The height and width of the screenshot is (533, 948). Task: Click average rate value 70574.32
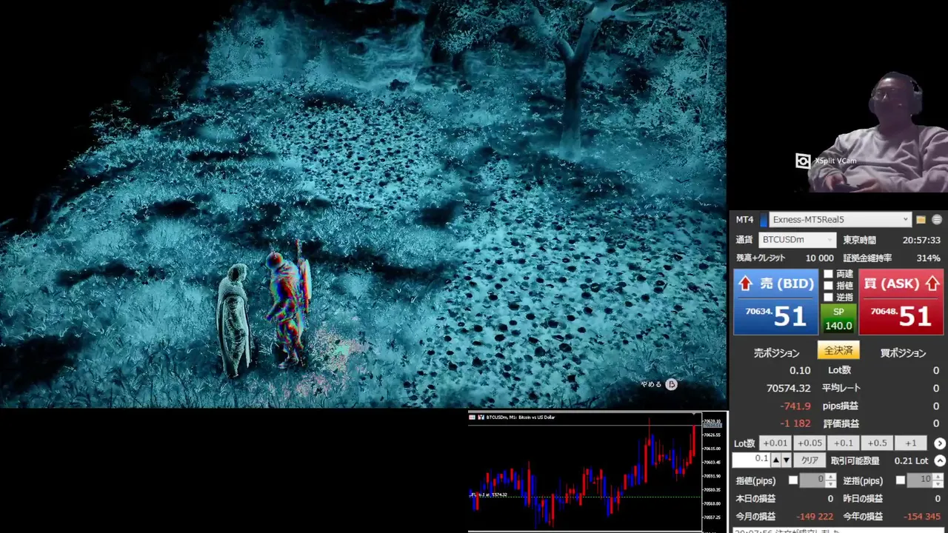coord(788,388)
